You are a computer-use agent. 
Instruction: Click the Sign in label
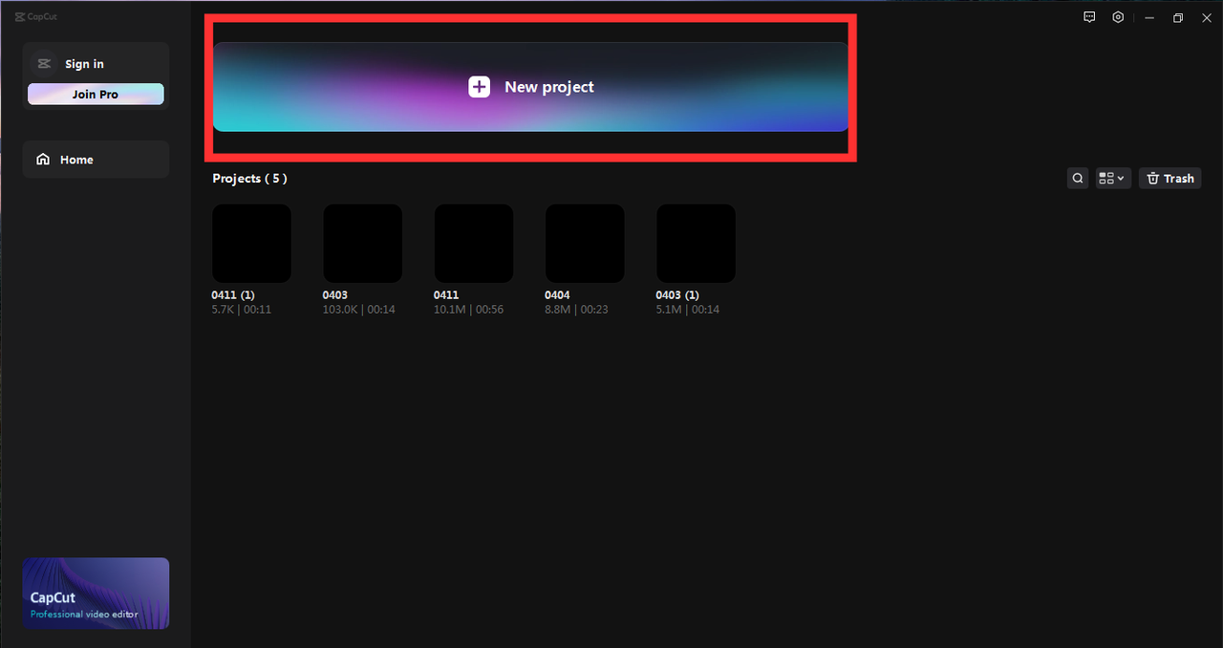click(x=84, y=64)
